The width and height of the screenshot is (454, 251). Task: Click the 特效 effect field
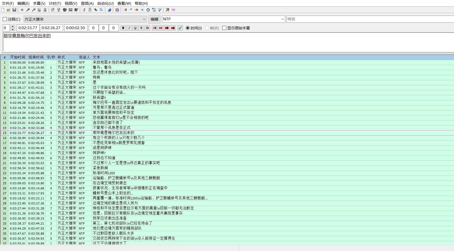point(370,19)
